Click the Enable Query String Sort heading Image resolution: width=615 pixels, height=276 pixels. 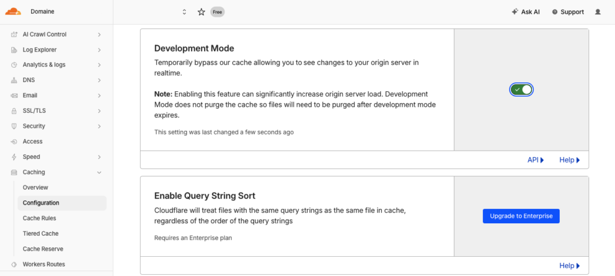point(205,196)
